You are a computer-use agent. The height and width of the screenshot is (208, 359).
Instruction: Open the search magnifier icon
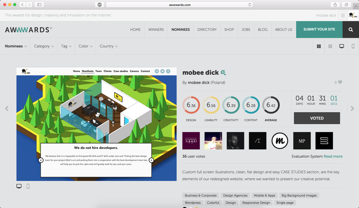(x=351, y=30)
